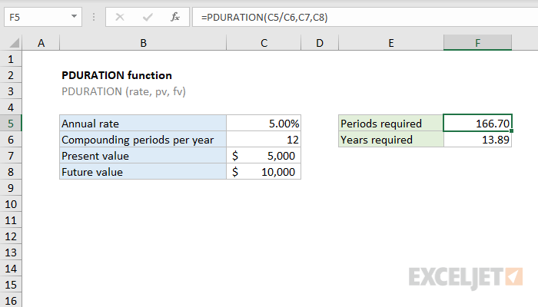Select row 10 header
This screenshot has height=307, width=538.
11,204
